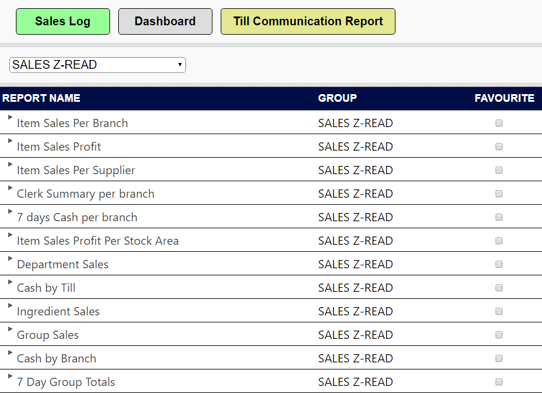The height and width of the screenshot is (393, 542).
Task: Expand the Ingredient Sales report
Action: coord(9,307)
